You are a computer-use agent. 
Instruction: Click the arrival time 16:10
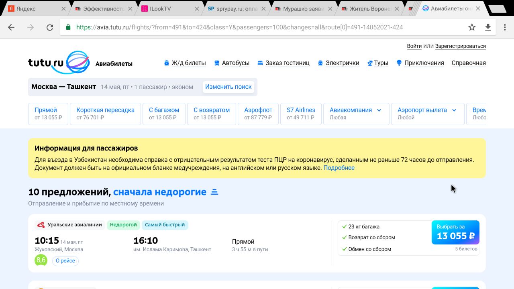(145, 240)
